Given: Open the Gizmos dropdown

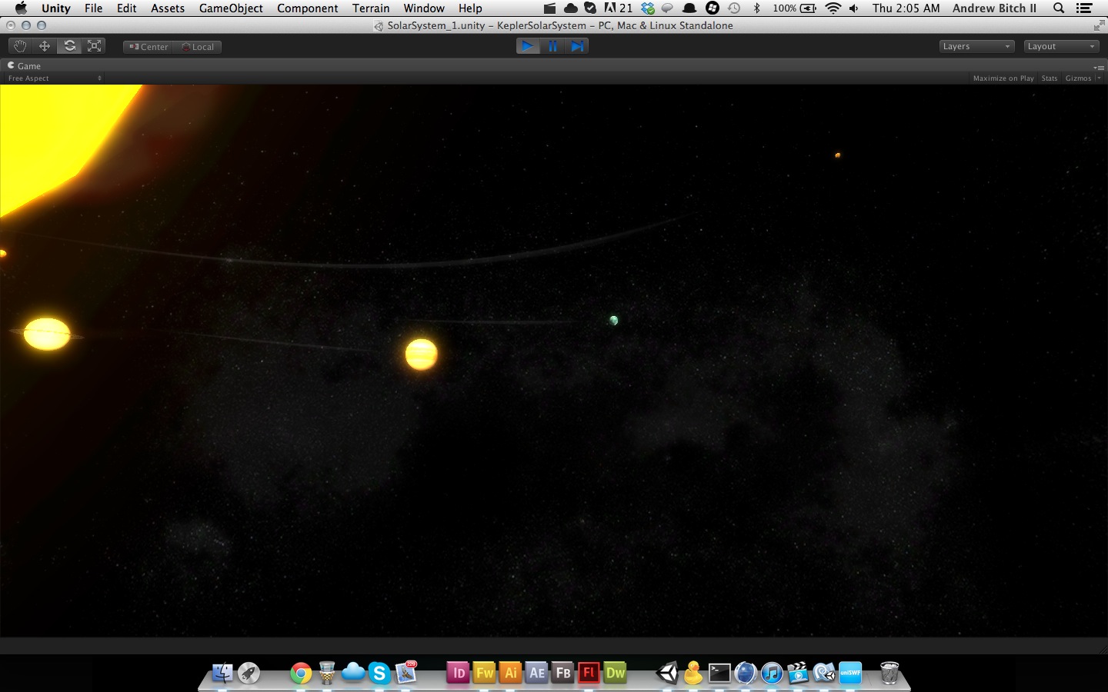Looking at the screenshot, I should [x=1082, y=78].
